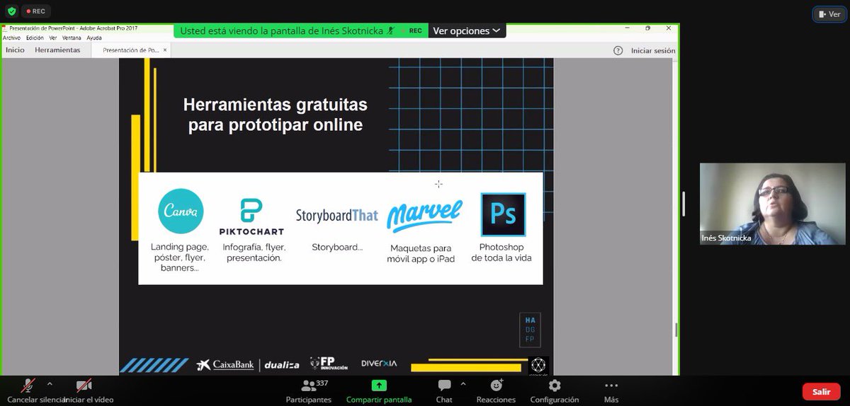Image resolution: width=850 pixels, height=406 pixels.
Task: Expand audio options arrow beside Cancelar silenciar
Action: coord(50,384)
